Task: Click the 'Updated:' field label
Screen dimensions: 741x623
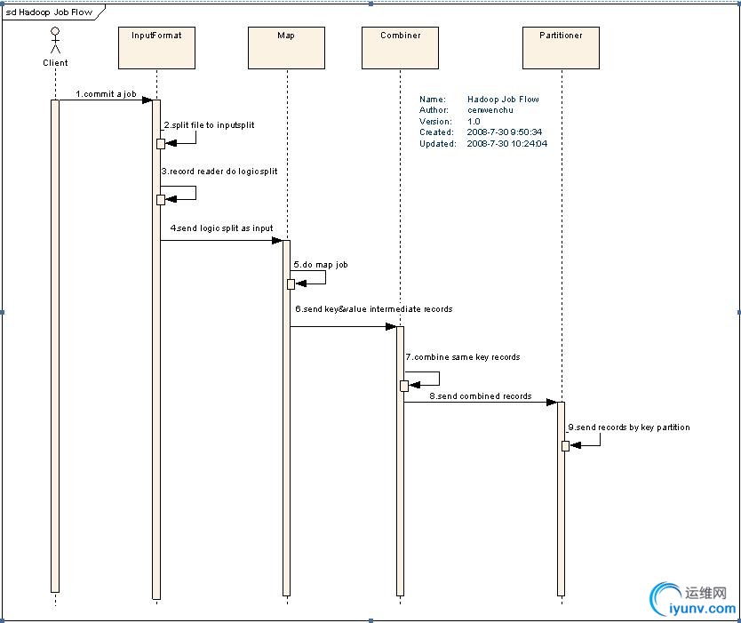Action: pos(438,143)
